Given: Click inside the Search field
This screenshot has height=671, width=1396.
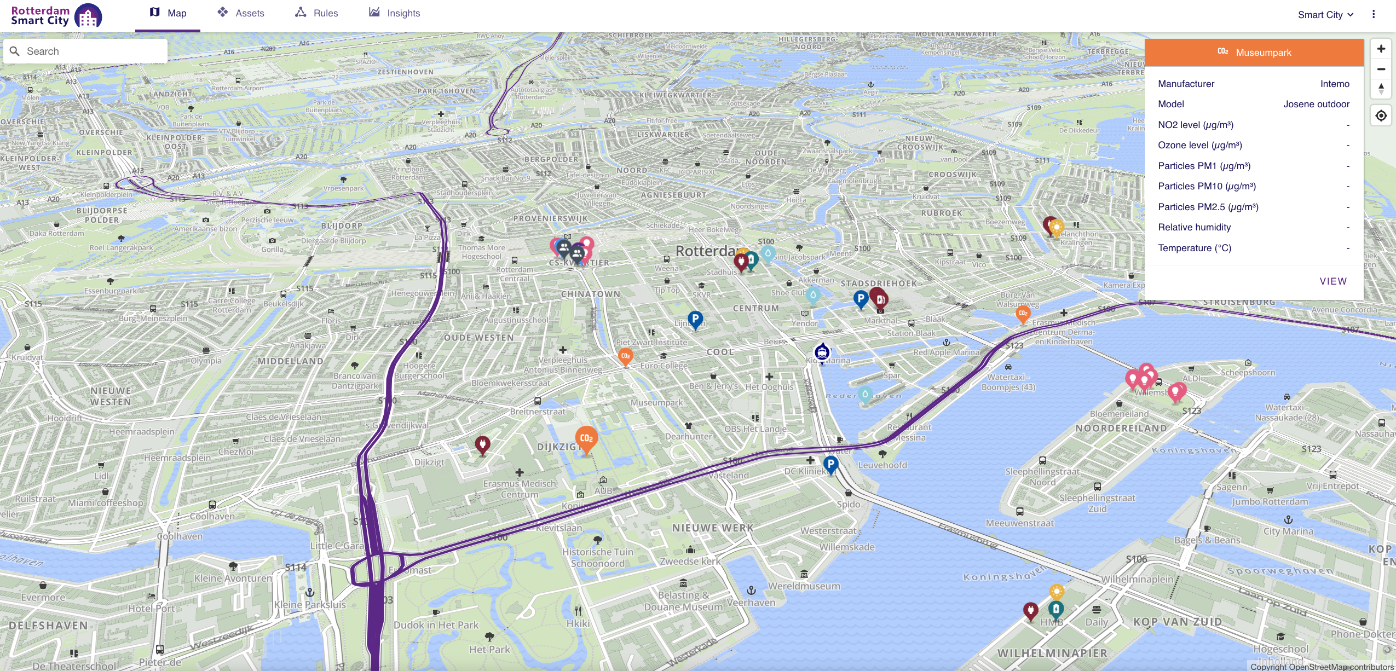Looking at the screenshot, I should click(82, 50).
